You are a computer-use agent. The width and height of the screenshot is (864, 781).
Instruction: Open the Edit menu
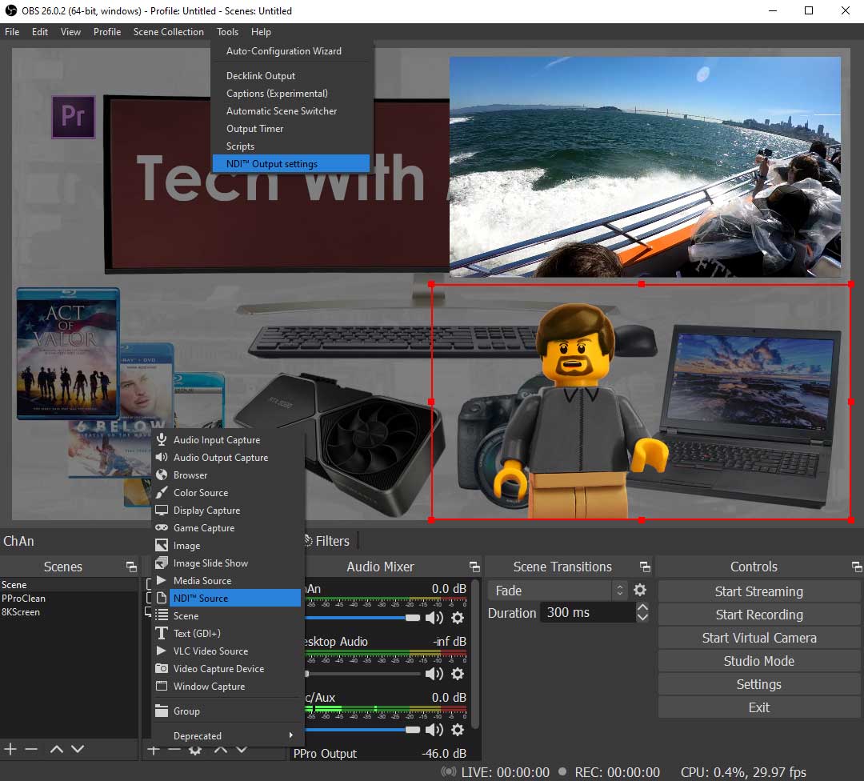point(40,32)
